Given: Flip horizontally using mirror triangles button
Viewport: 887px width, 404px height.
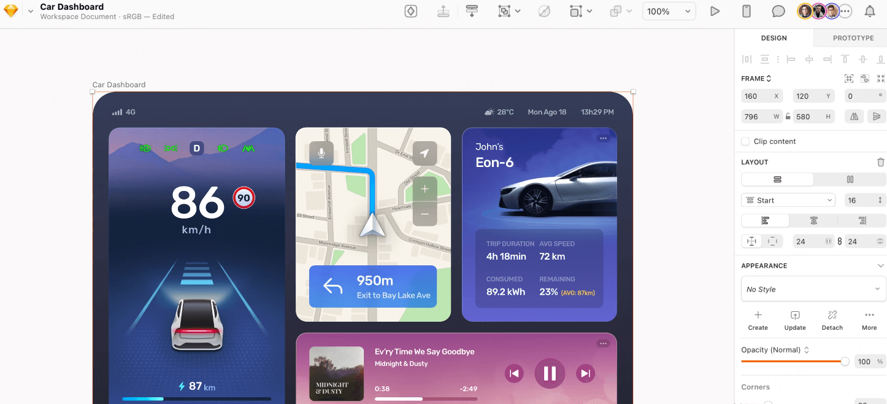Looking at the screenshot, I should click(x=853, y=117).
